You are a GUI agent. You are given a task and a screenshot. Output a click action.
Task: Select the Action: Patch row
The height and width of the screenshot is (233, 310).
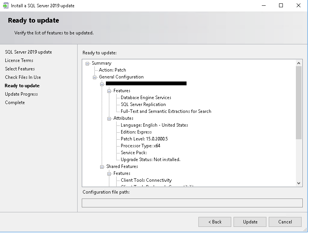coord(112,70)
